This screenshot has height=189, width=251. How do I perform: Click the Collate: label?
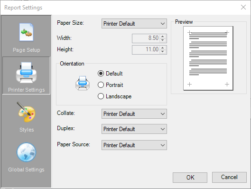[x=66, y=113]
